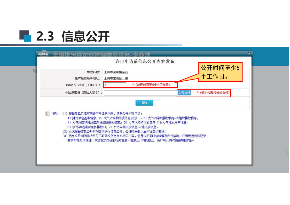Close the 信息发布 dialog with the X
Image resolution: width=290 pixels, height=205 pixels.
(x=249, y=54)
